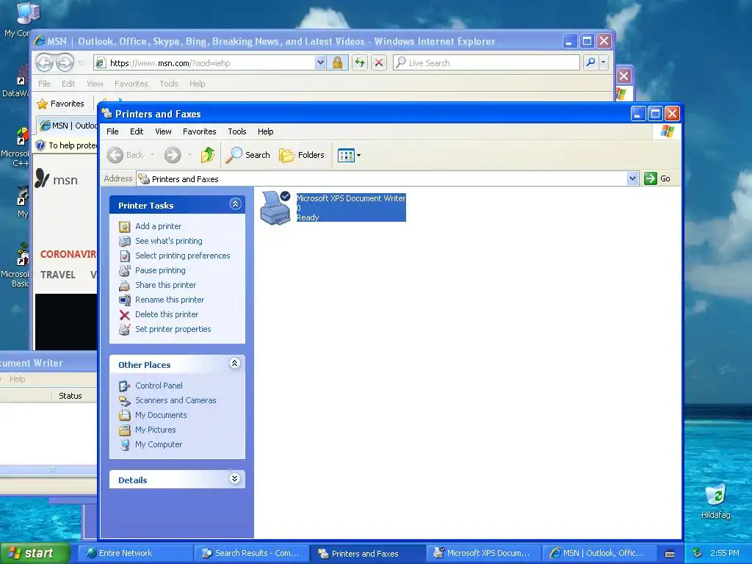Click the Add a printer icon

pos(125,226)
